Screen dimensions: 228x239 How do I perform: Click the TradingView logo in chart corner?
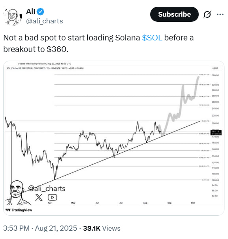(x=19, y=210)
